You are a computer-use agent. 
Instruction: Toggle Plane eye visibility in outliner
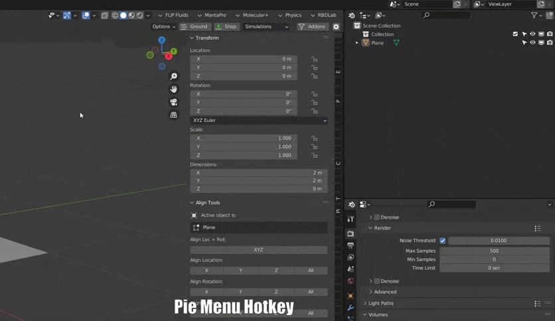(x=532, y=42)
